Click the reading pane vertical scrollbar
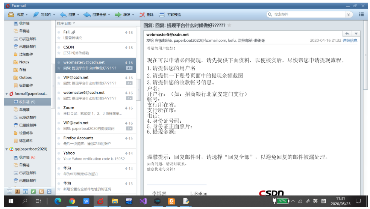Screen dimensions: 370x209 [x=365, y=55]
